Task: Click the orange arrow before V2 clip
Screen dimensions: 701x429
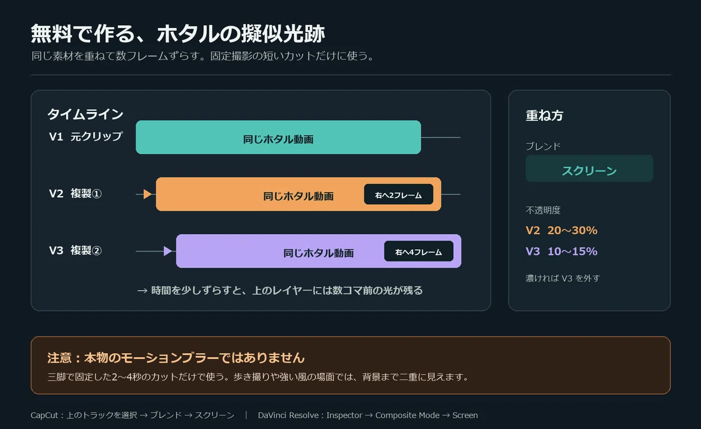Action: [147, 194]
